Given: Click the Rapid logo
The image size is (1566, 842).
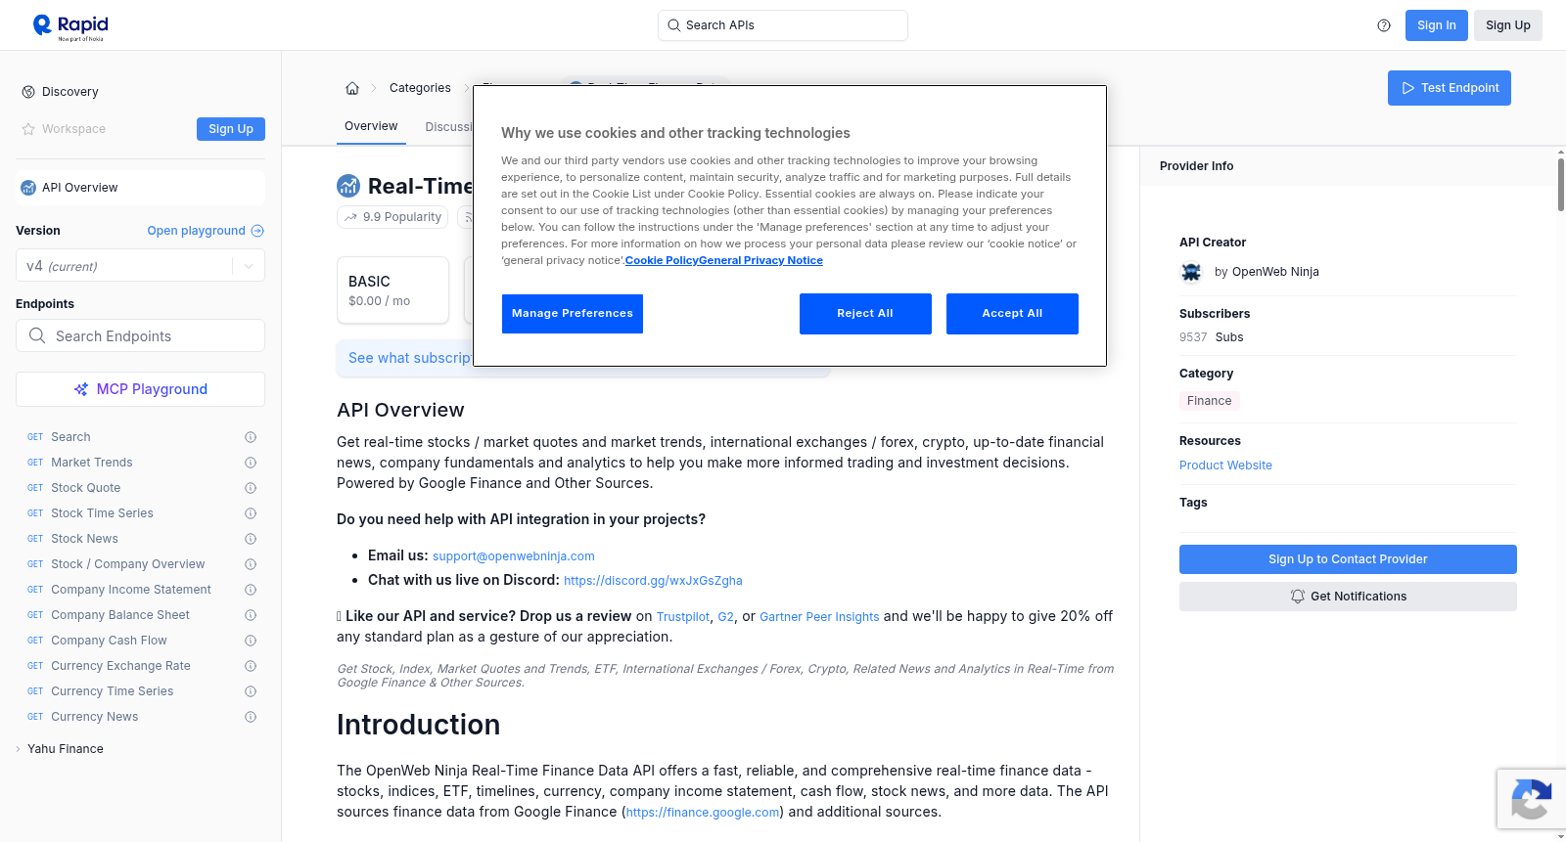Looking at the screenshot, I should tap(70, 26).
